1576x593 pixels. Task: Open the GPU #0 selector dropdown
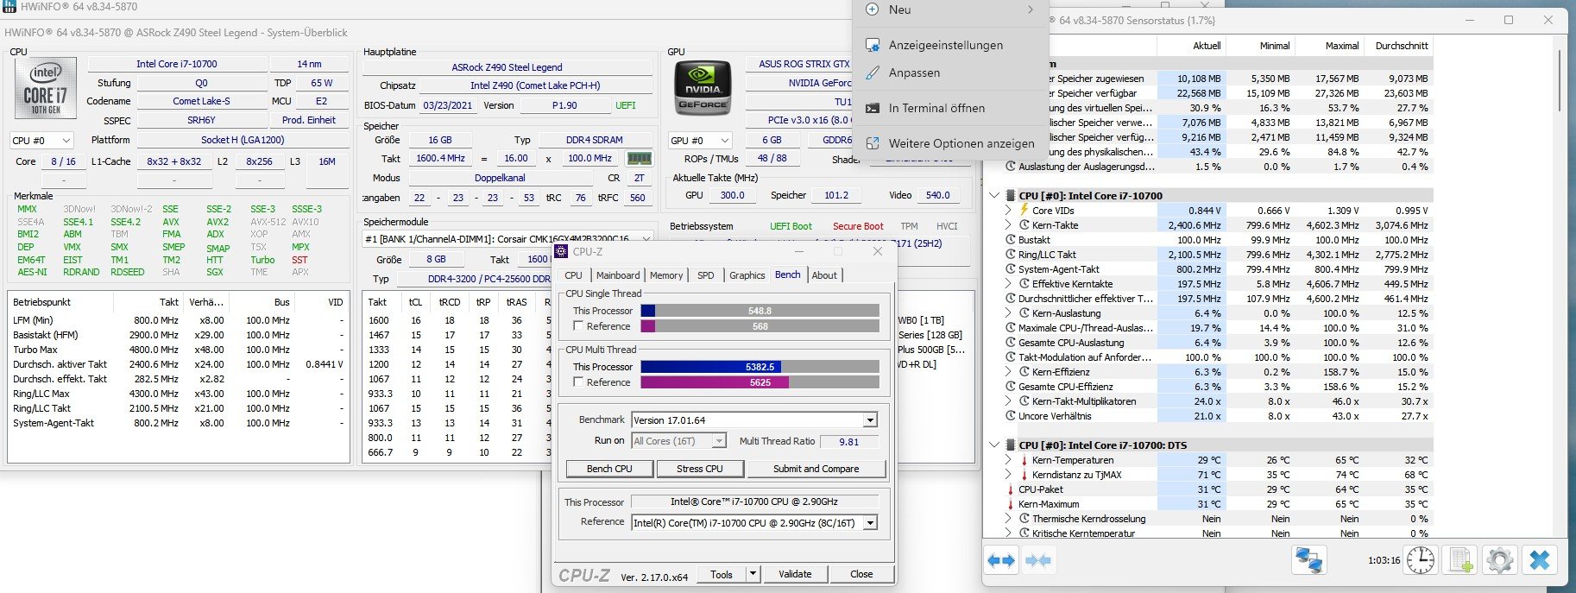tap(700, 140)
